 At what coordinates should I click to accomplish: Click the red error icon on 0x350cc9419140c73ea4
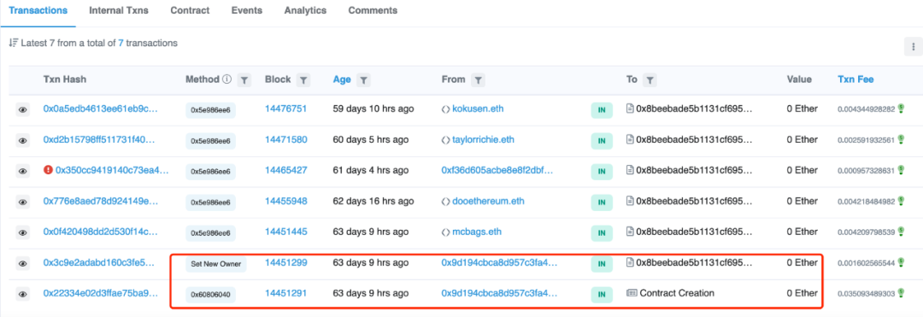[x=48, y=170]
